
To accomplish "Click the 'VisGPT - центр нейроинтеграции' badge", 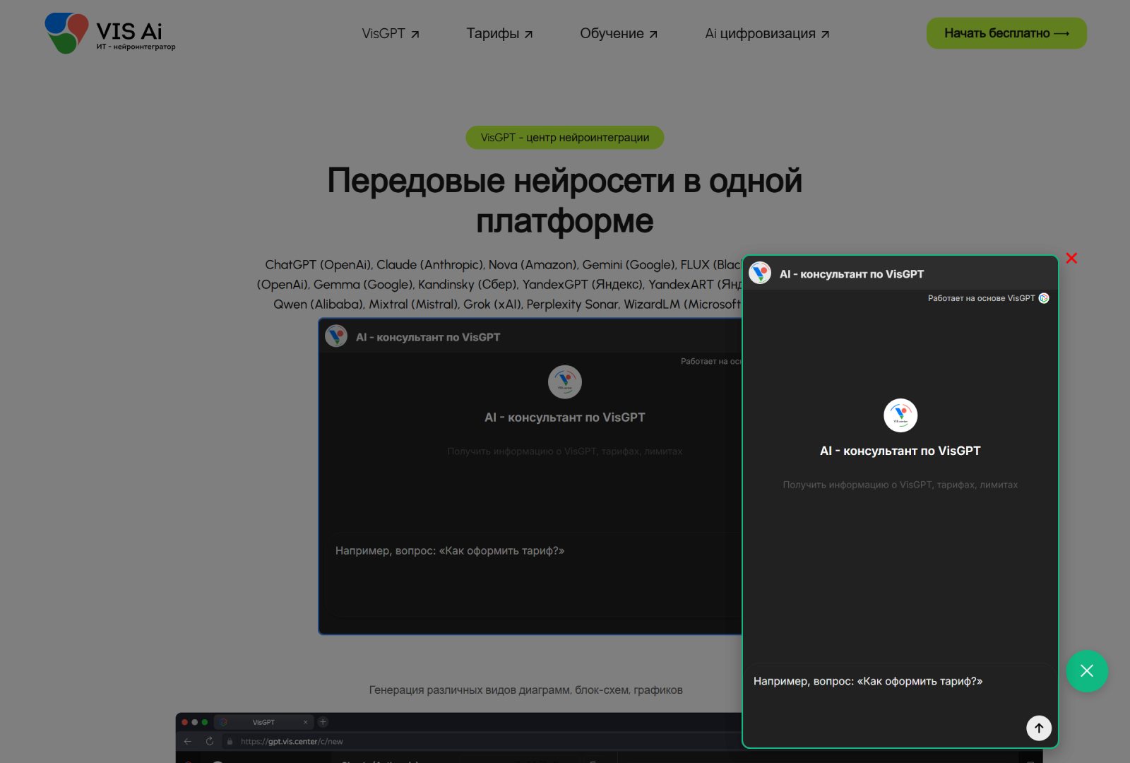I will [x=564, y=137].
